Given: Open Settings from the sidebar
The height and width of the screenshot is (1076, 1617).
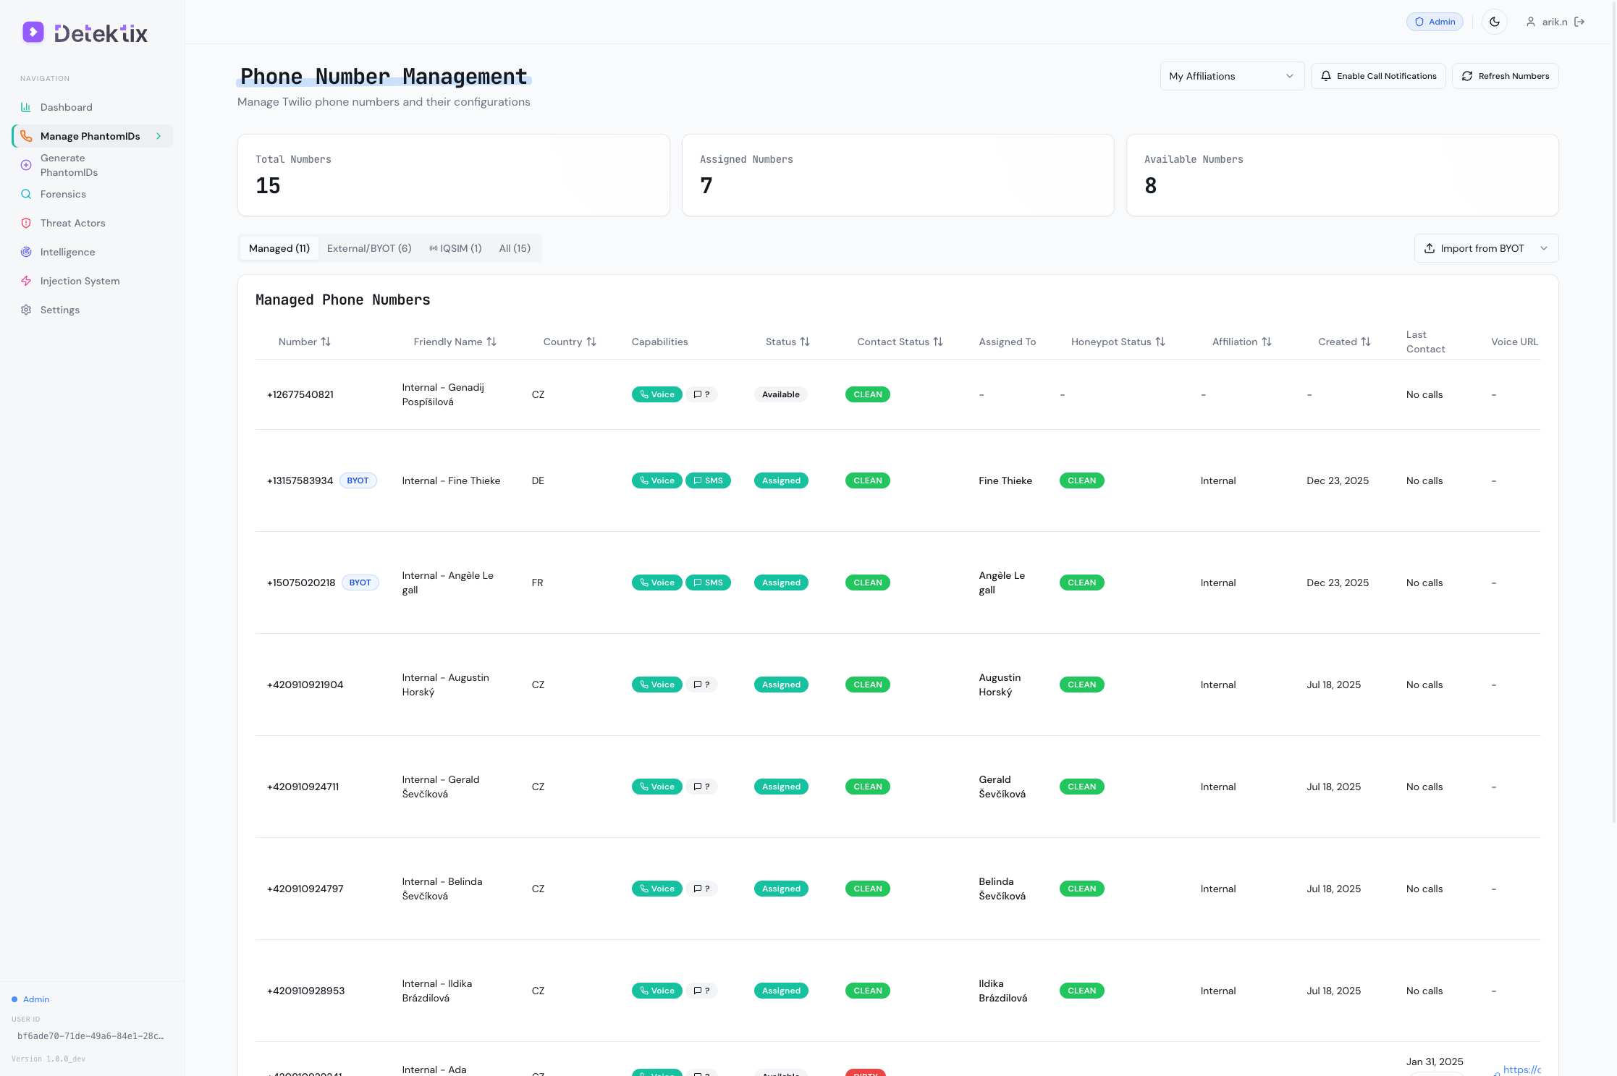Looking at the screenshot, I should point(60,310).
